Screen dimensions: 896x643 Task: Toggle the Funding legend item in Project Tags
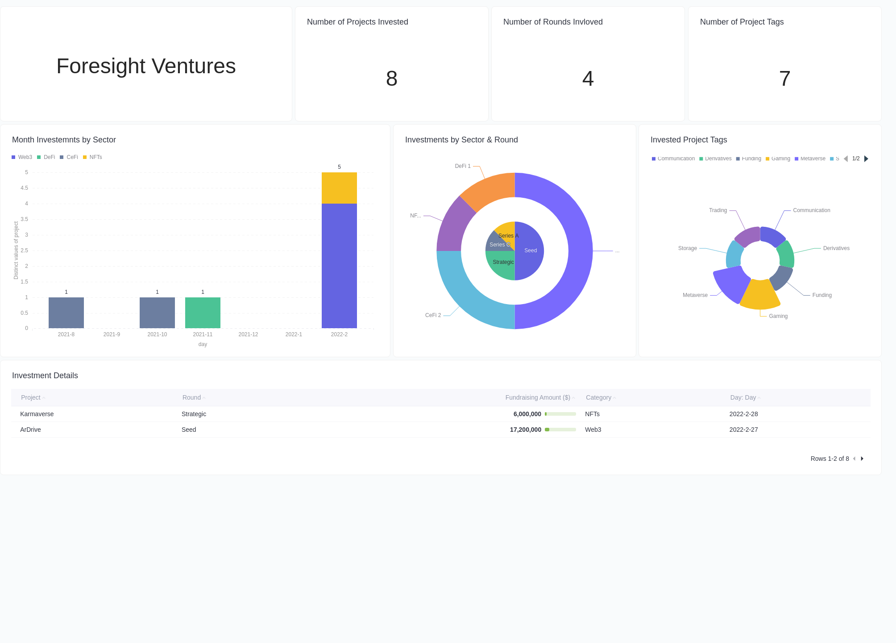coord(748,159)
